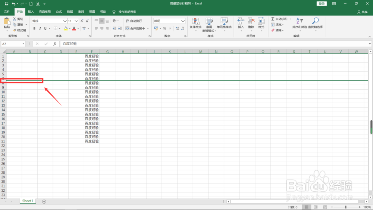Image resolution: width=373 pixels, height=210 pixels.
Task: Click Increase decimal places icon
Action: click(177, 28)
